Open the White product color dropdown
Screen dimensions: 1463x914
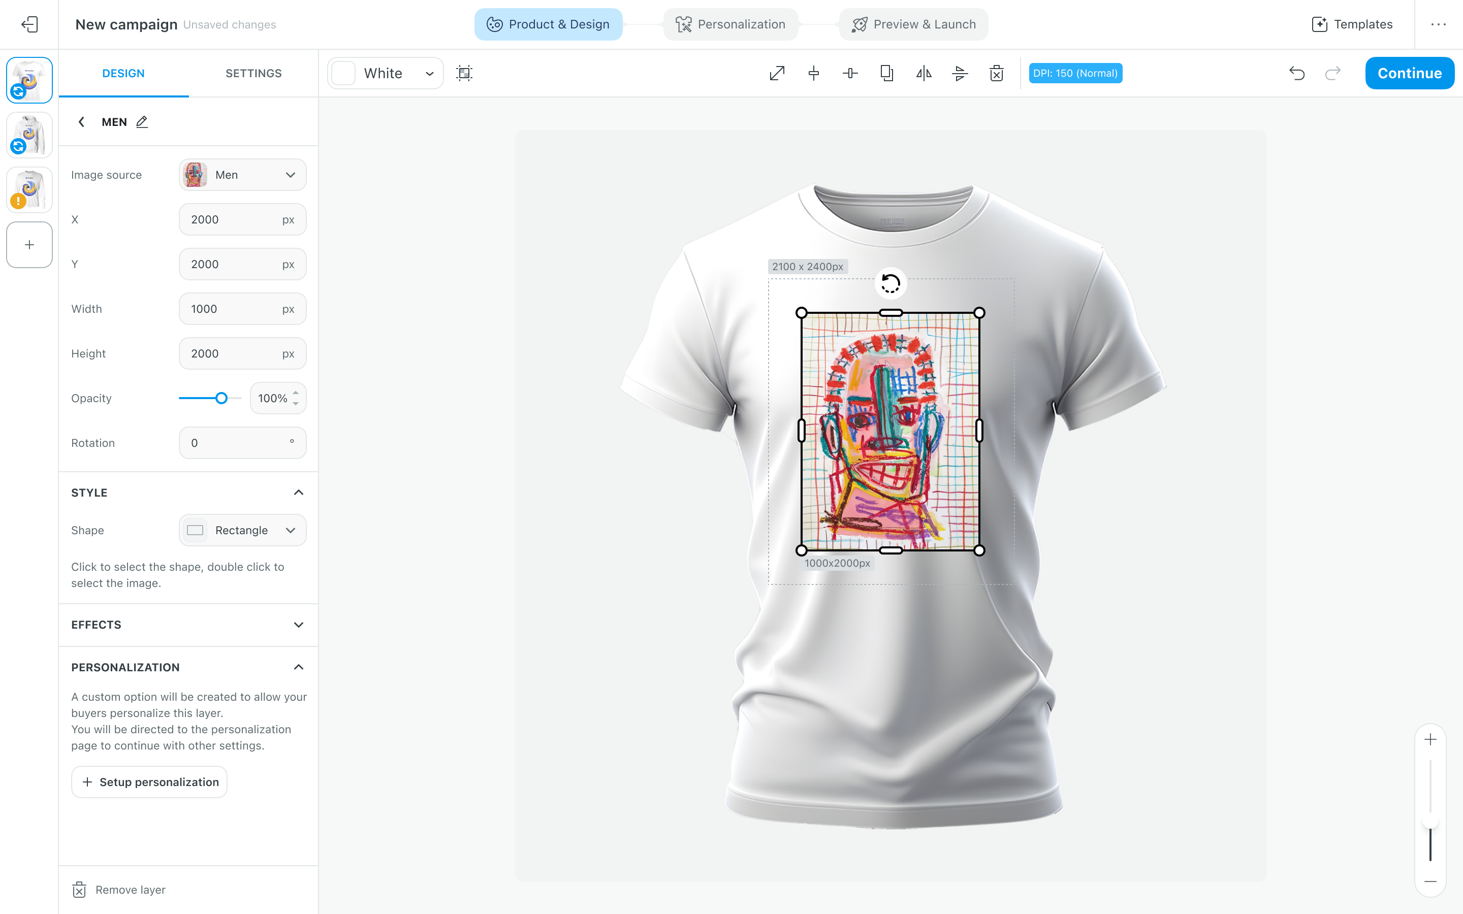386,73
